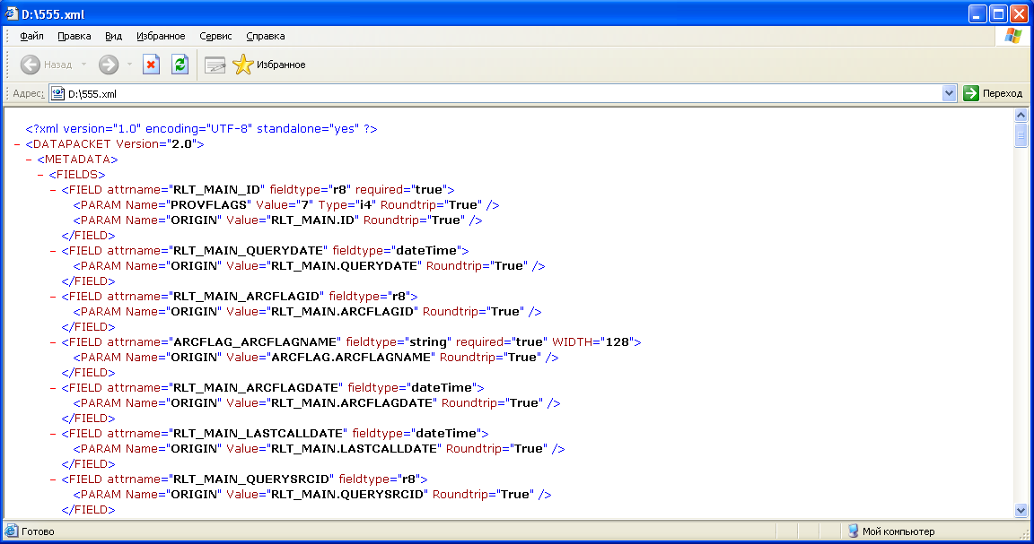
Task: Click the scrollbar up arrow
Action: tap(1021, 116)
